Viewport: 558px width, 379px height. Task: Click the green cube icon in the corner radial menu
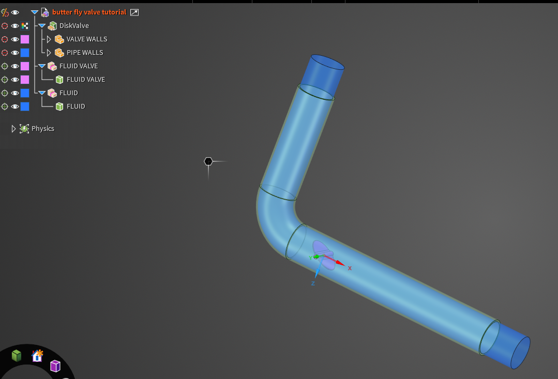[17, 356]
